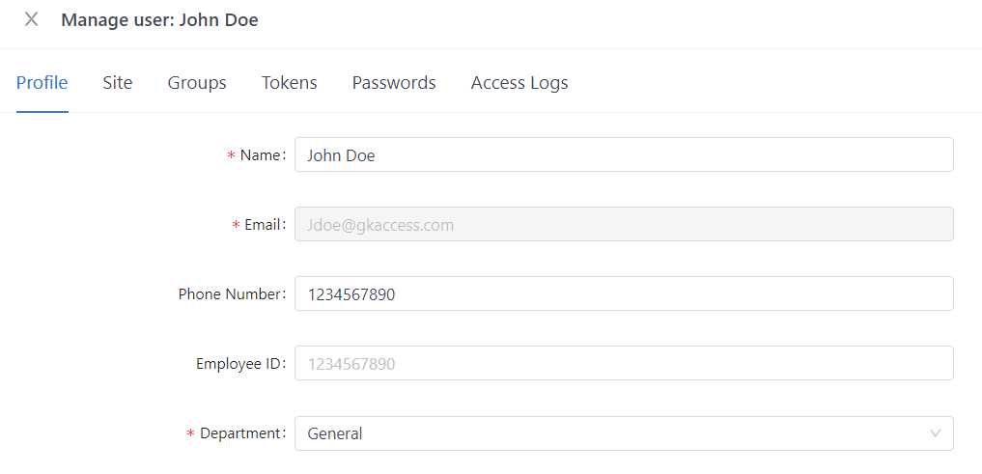Viewport: 982px width, 474px height.
Task: Open the Department combo box showing General
Action: click(x=608, y=433)
